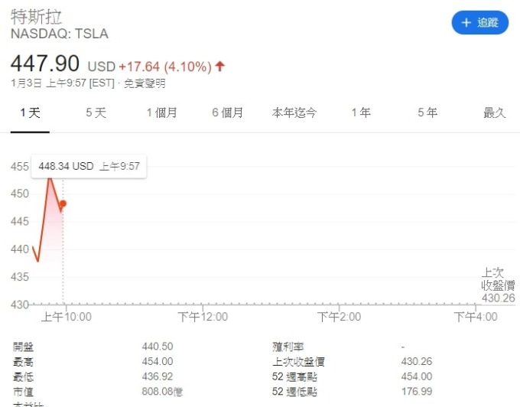The image size is (520, 407).
Task: Switch to the 1 年 tab
Action: (361, 112)
